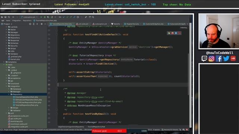Open in Safari browser icon in editor
Viewport: 239px width, 134px height.
click(x=176, y=33)
